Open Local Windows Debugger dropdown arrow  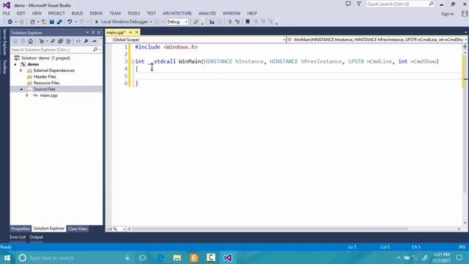[151, 22]
